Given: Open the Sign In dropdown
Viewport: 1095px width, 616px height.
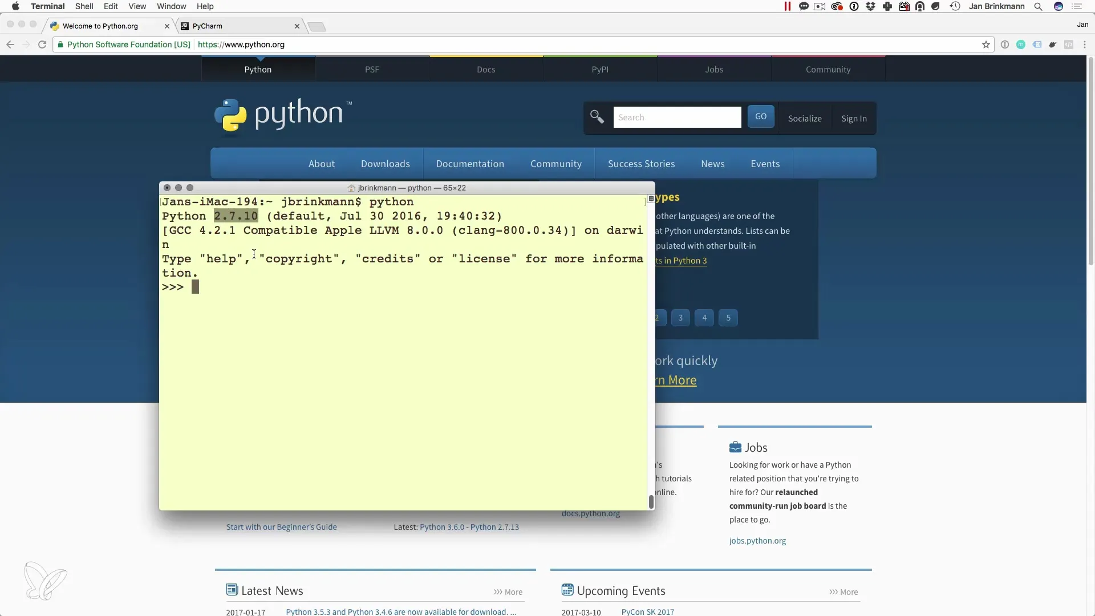Looking at the screenshot, I should pos(854,118).
